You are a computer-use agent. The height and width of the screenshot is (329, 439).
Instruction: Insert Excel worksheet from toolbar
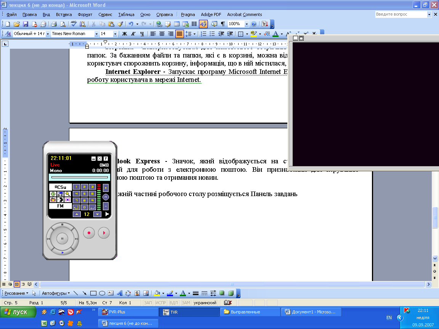[x=185, y=24]
